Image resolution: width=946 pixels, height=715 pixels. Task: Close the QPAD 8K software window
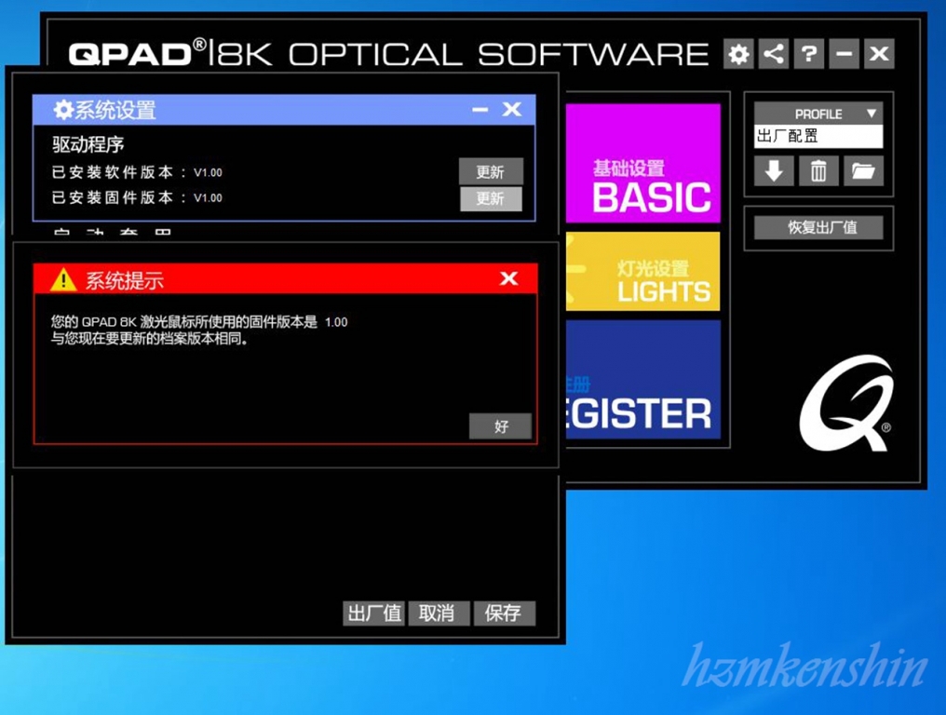click(879, 54)
